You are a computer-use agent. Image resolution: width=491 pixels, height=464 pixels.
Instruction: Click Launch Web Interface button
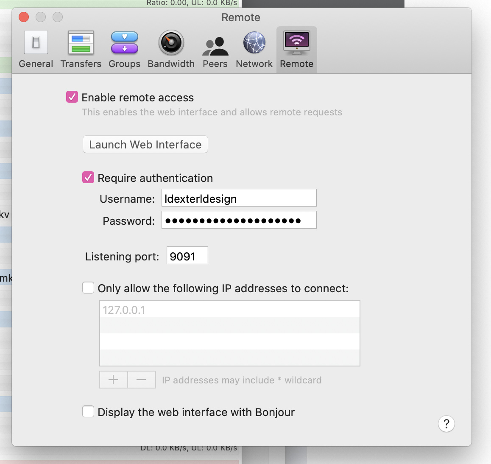(145, 145)
